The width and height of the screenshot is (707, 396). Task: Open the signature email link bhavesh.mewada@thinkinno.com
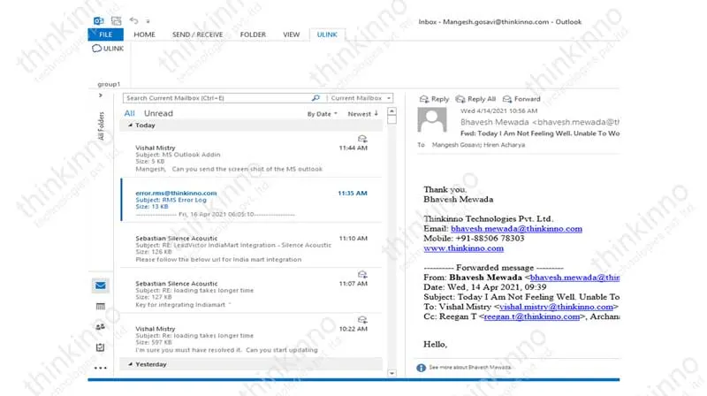516,229
